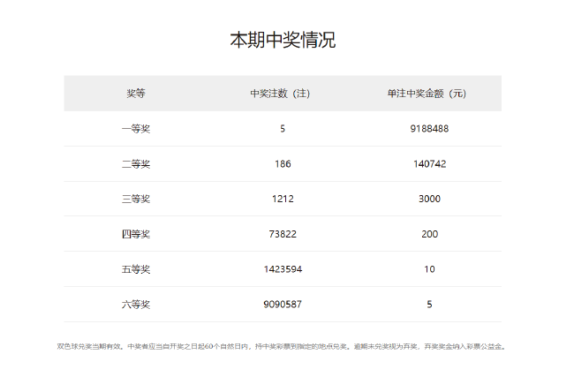The height and width of the screenshot is (377, 574).
Task: Select the 三等奖 row label
Action: pyautogui.click(x=136, y=199)
